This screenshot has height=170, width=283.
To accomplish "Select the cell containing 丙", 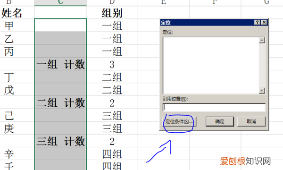I will [17, 51].
